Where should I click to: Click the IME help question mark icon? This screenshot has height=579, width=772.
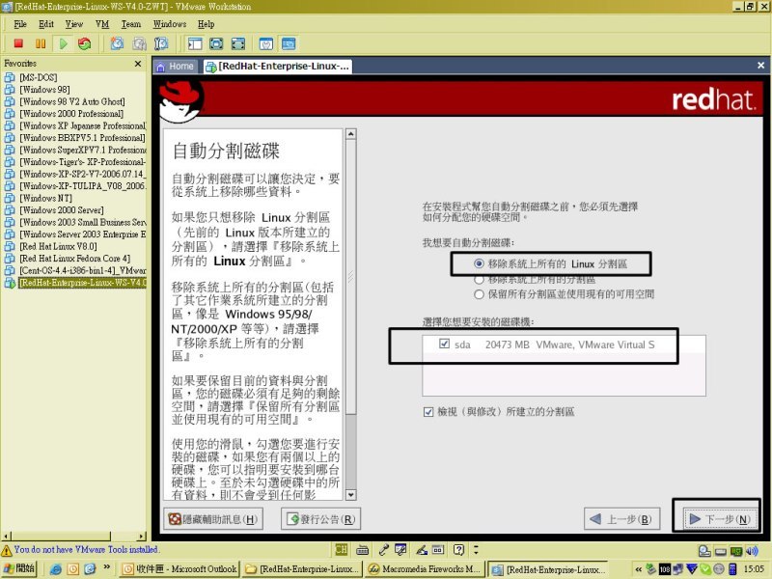459,549
